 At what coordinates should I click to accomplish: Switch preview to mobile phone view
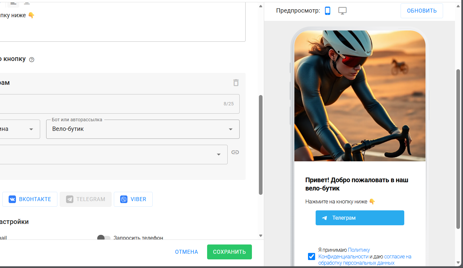point(328,11)
